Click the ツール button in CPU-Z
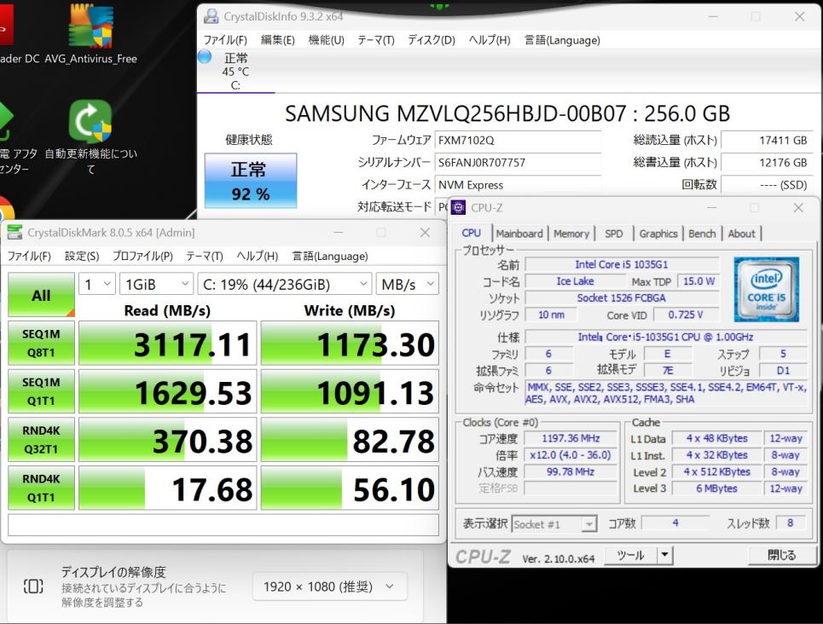Image resolution: width=823 pixels, height=624 pixels. 631,554
